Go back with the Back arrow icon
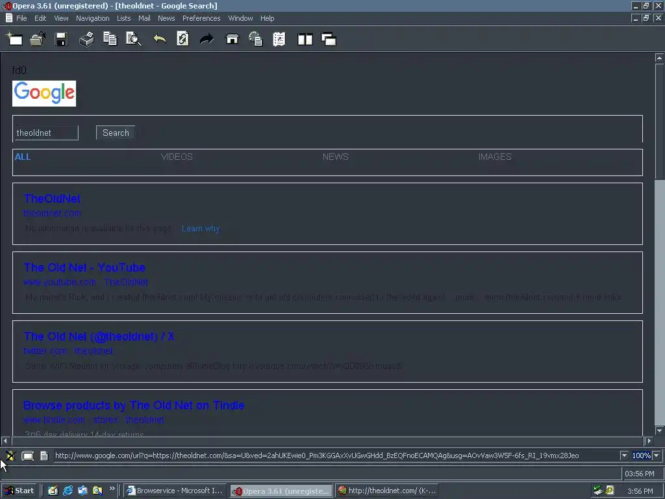Image resolution: width=665 pixels, height=499 pixels. point(160,39)
